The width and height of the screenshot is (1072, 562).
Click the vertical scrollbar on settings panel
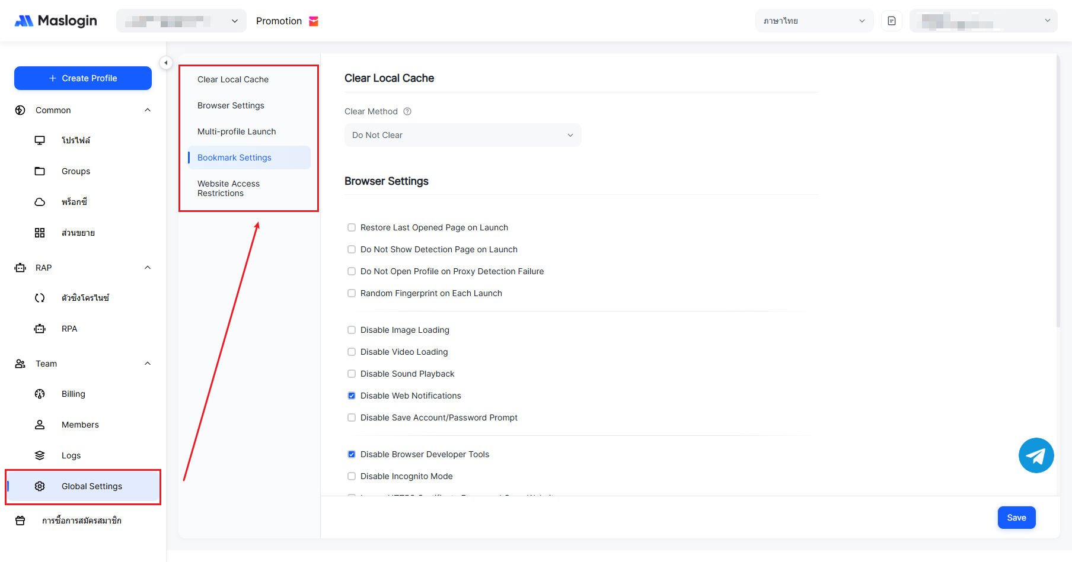point(1058,190)
